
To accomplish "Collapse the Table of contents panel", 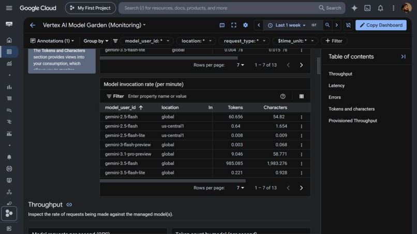I will coord(403,57).
